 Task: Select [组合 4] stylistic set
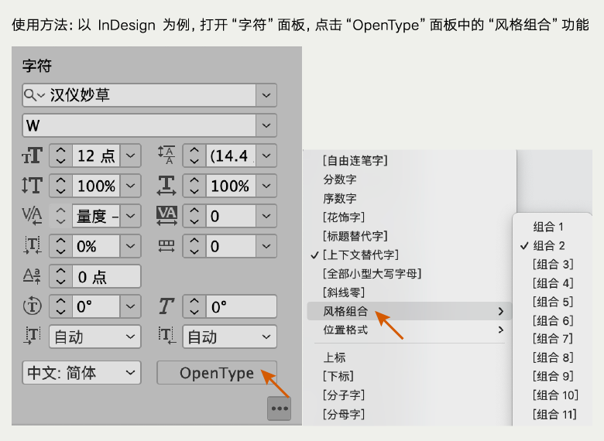coord(553,283)
